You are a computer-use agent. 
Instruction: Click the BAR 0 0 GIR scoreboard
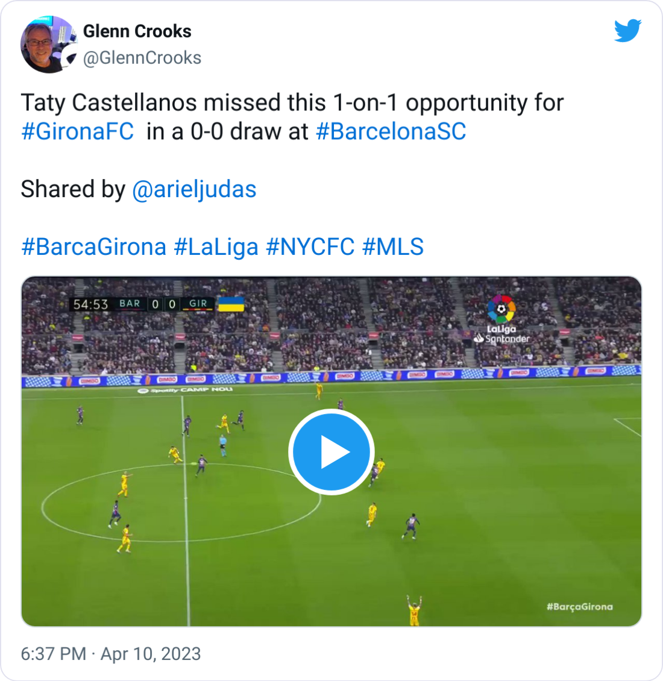pos(163,304)
